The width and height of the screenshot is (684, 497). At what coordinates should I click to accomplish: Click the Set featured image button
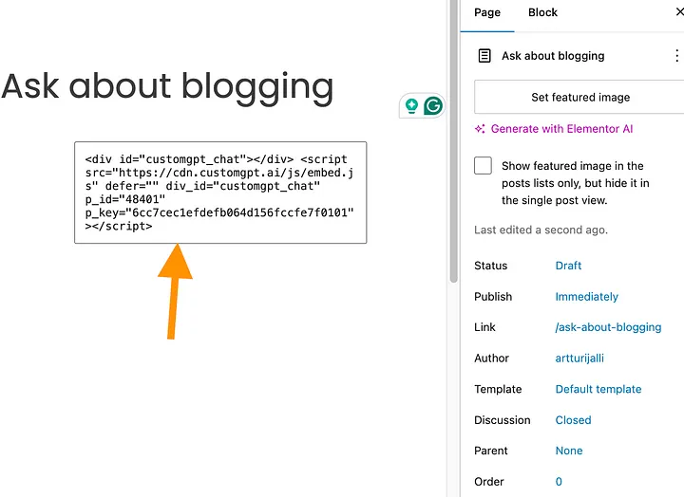pyautogui.click(x=579, y=98)
